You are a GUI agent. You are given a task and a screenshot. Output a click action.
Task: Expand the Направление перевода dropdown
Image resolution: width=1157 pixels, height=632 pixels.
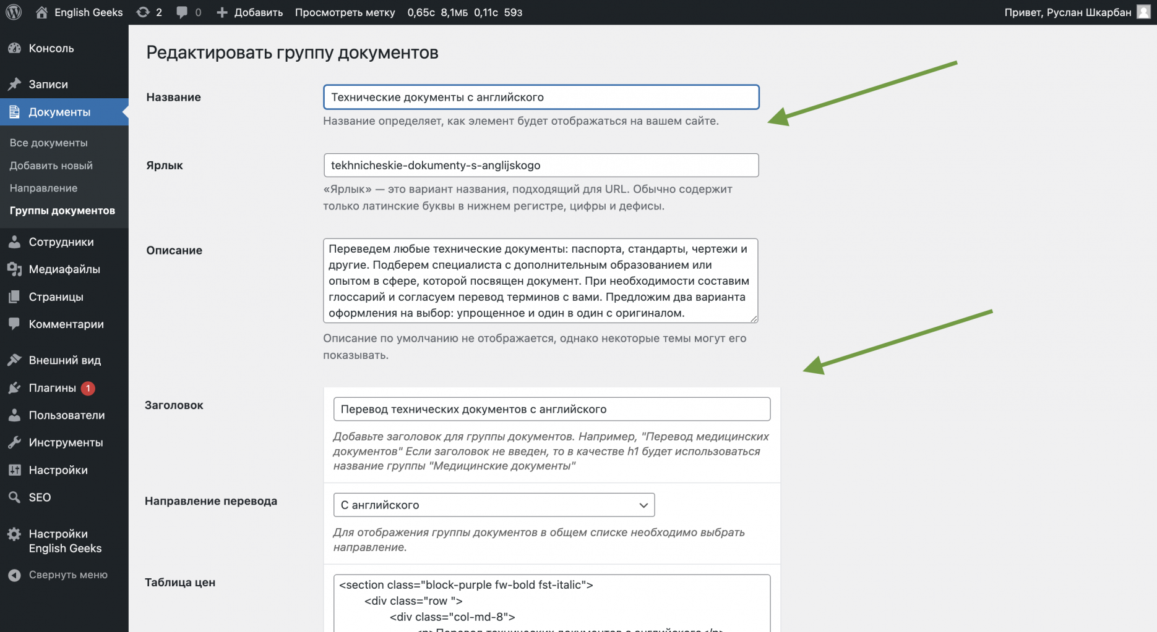(x=494, y=505)
